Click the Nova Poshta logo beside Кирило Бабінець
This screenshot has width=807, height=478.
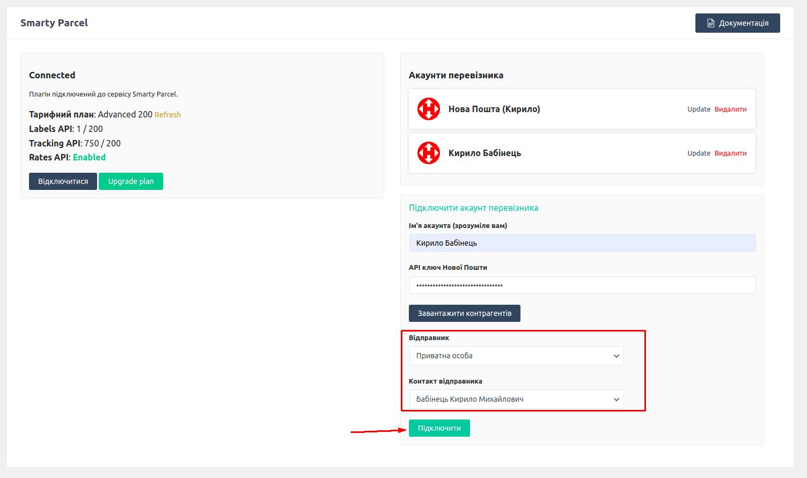(429, 153)
